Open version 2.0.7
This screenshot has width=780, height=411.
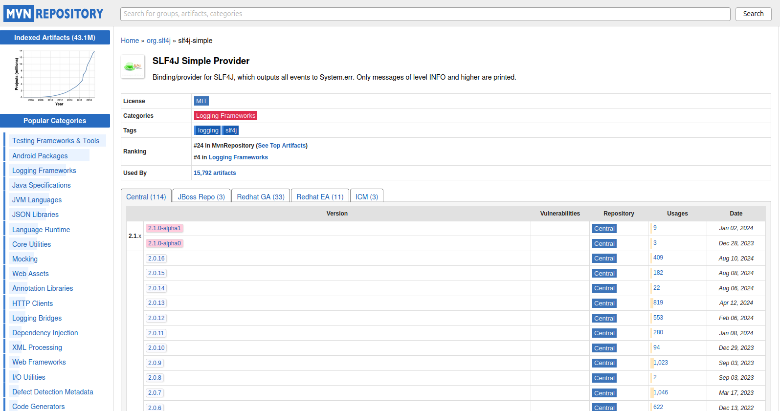(x=155, y=393)
